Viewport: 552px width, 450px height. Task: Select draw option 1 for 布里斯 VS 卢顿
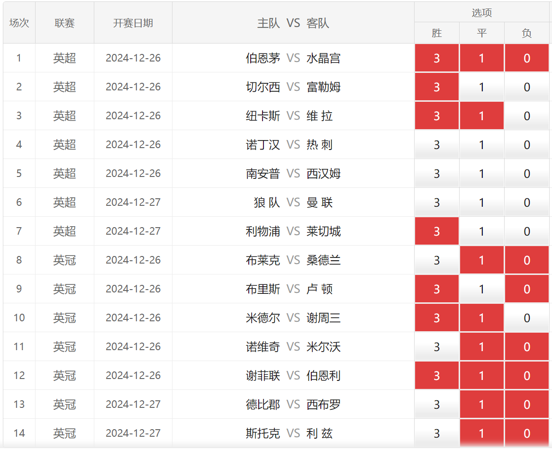[x=481, y=289]
